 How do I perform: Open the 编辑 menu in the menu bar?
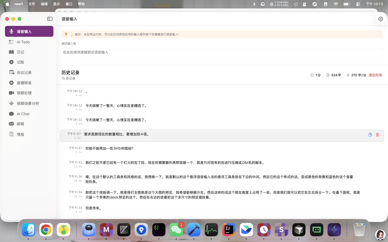coord(44,4)
